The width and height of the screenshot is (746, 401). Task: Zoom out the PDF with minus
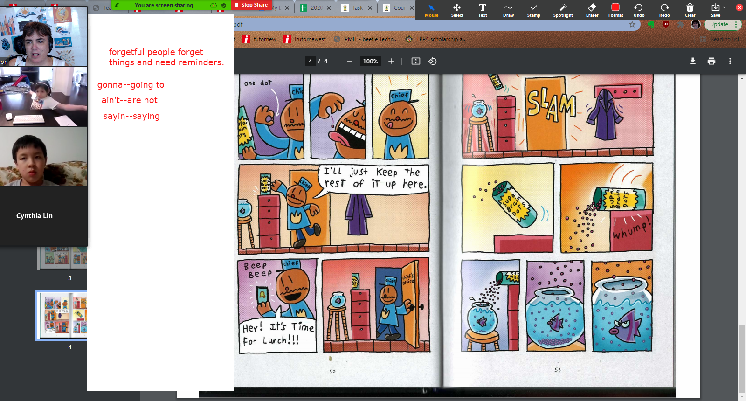[349, 61]
